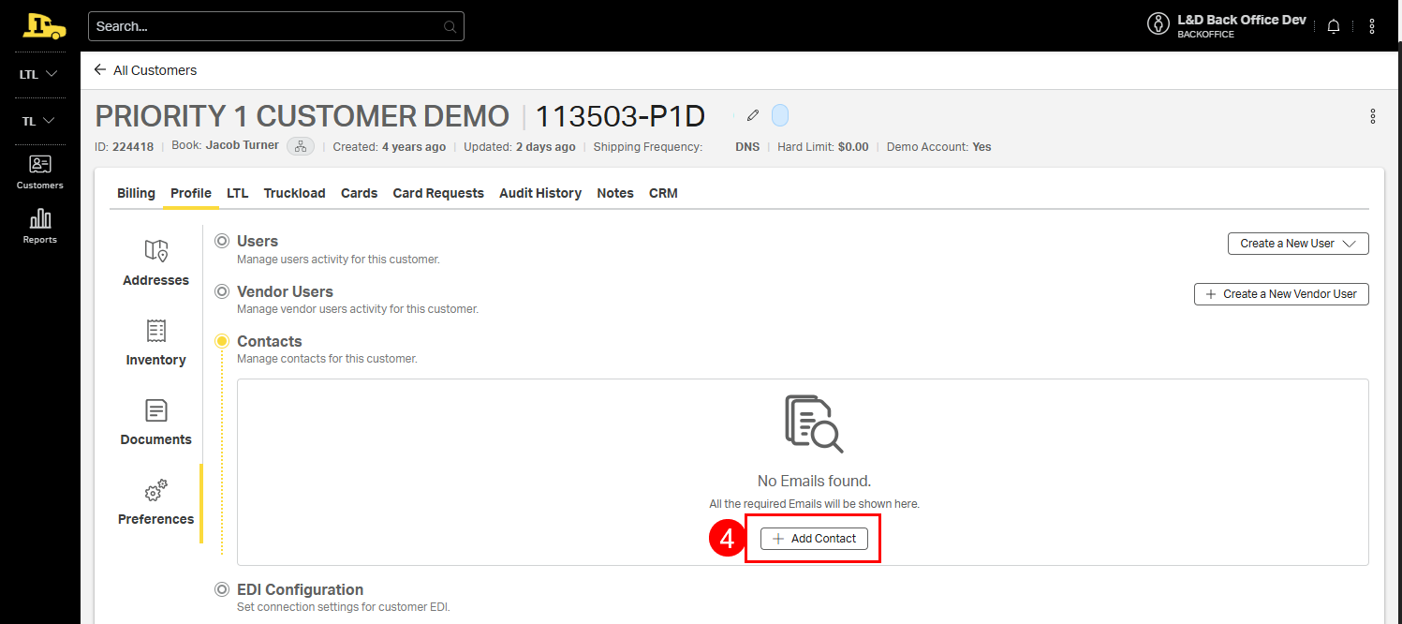Click the hierarchy icon next to Jacob Turner

click(x=301, y=146)
